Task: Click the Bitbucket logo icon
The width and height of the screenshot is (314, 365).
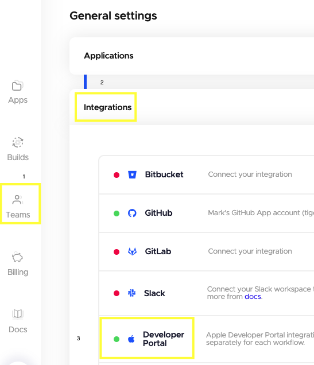Action: pos(132,174)
